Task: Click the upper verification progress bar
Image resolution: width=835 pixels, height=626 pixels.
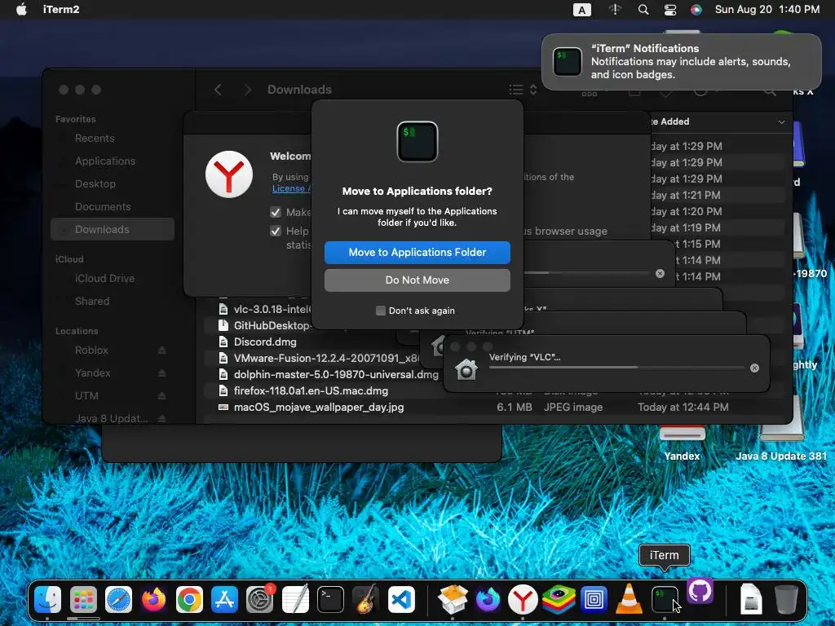Action: click(587, 273)
